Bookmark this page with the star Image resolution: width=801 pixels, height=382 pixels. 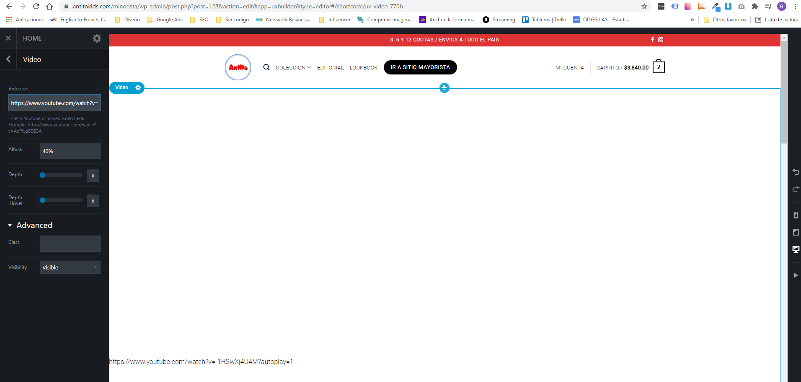tap(644, 6)
